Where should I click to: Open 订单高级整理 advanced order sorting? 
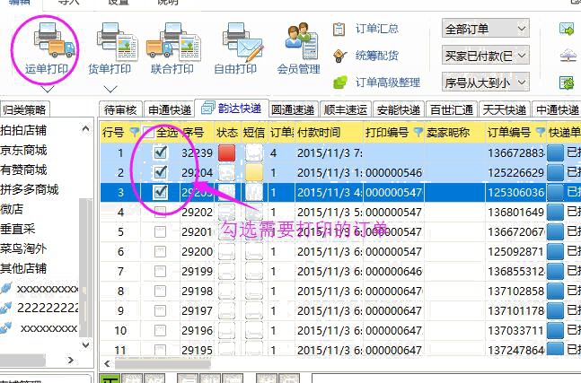[x=376, y=83]
